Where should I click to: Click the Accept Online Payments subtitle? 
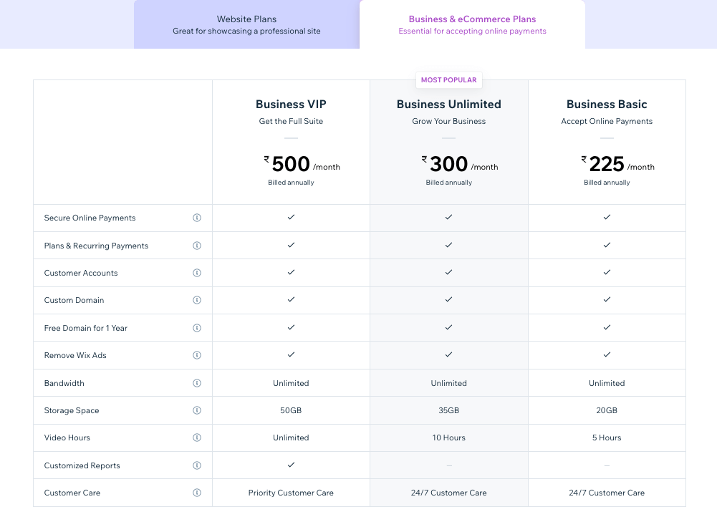point(607,121)
